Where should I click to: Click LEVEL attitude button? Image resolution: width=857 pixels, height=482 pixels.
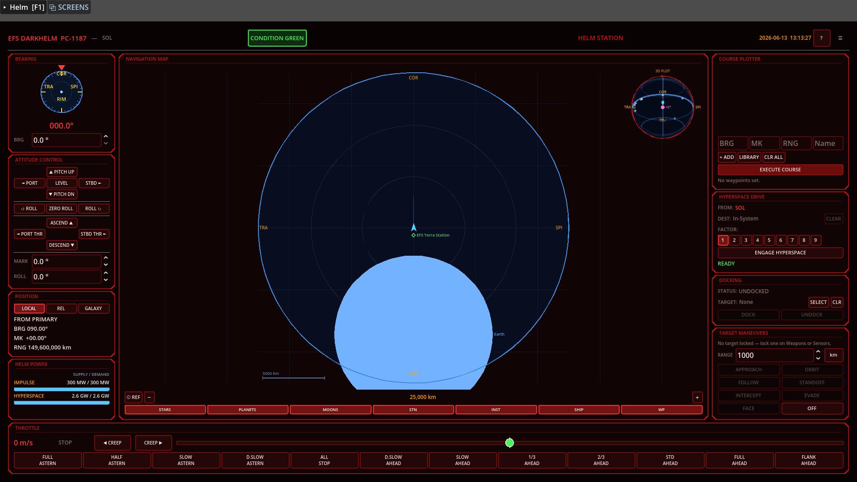[x=62, y=183]
